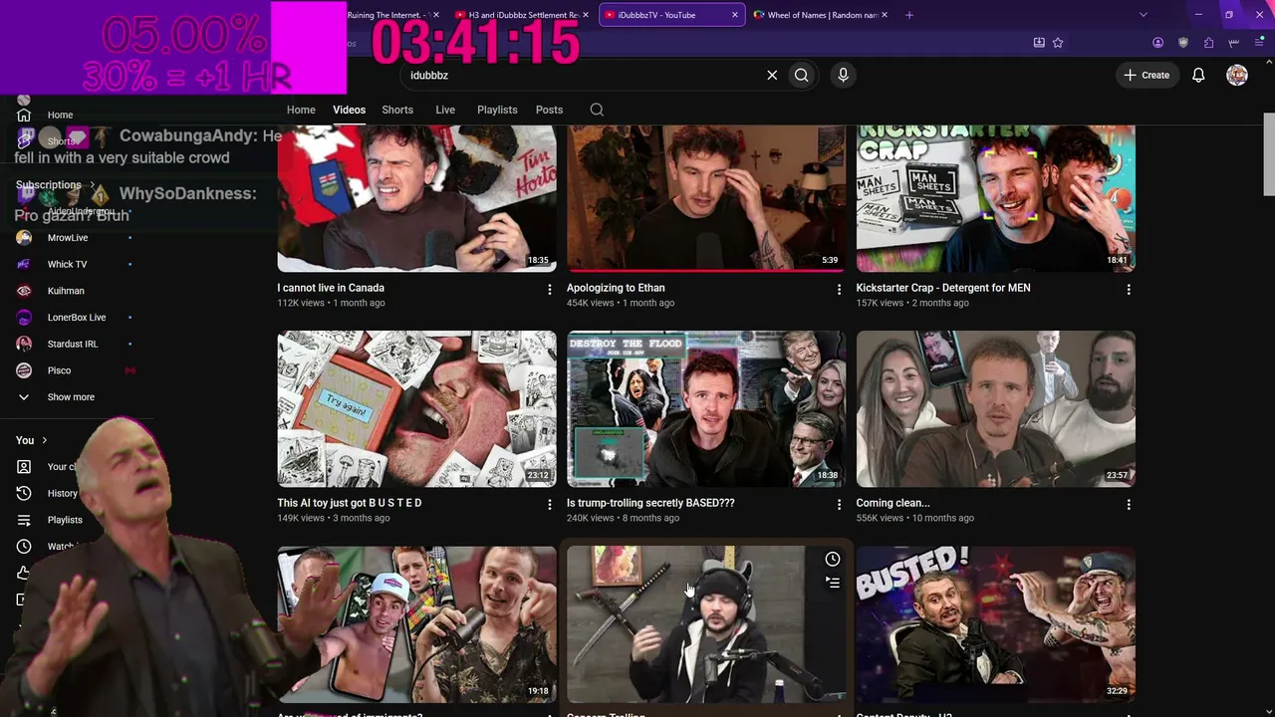The height and width of the screenshot is (717, 1275).
Task: Open the browser main menu icon
Action: [x=1260, y=43]
